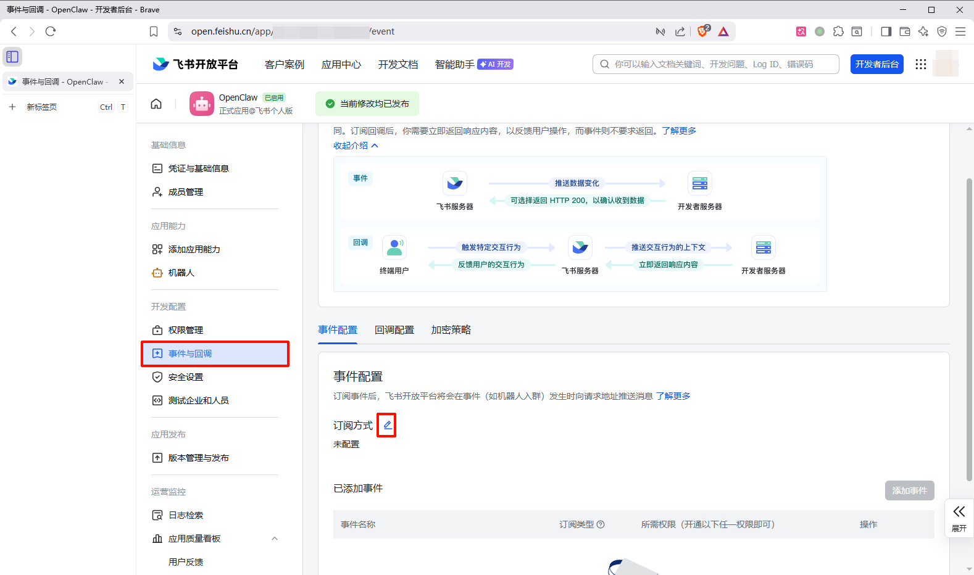Switch to the 回调配置 tab
The width and height of the screenshot is (974, 575).
tap(394, 330)
